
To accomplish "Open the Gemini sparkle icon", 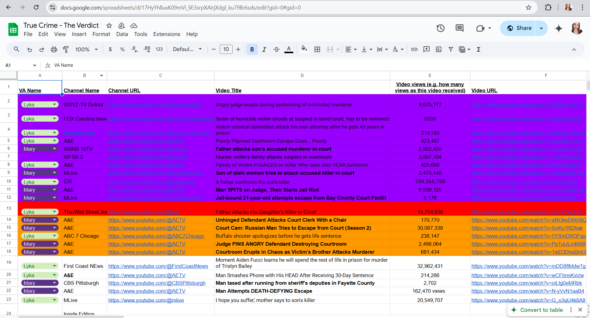I will point(559,28).
